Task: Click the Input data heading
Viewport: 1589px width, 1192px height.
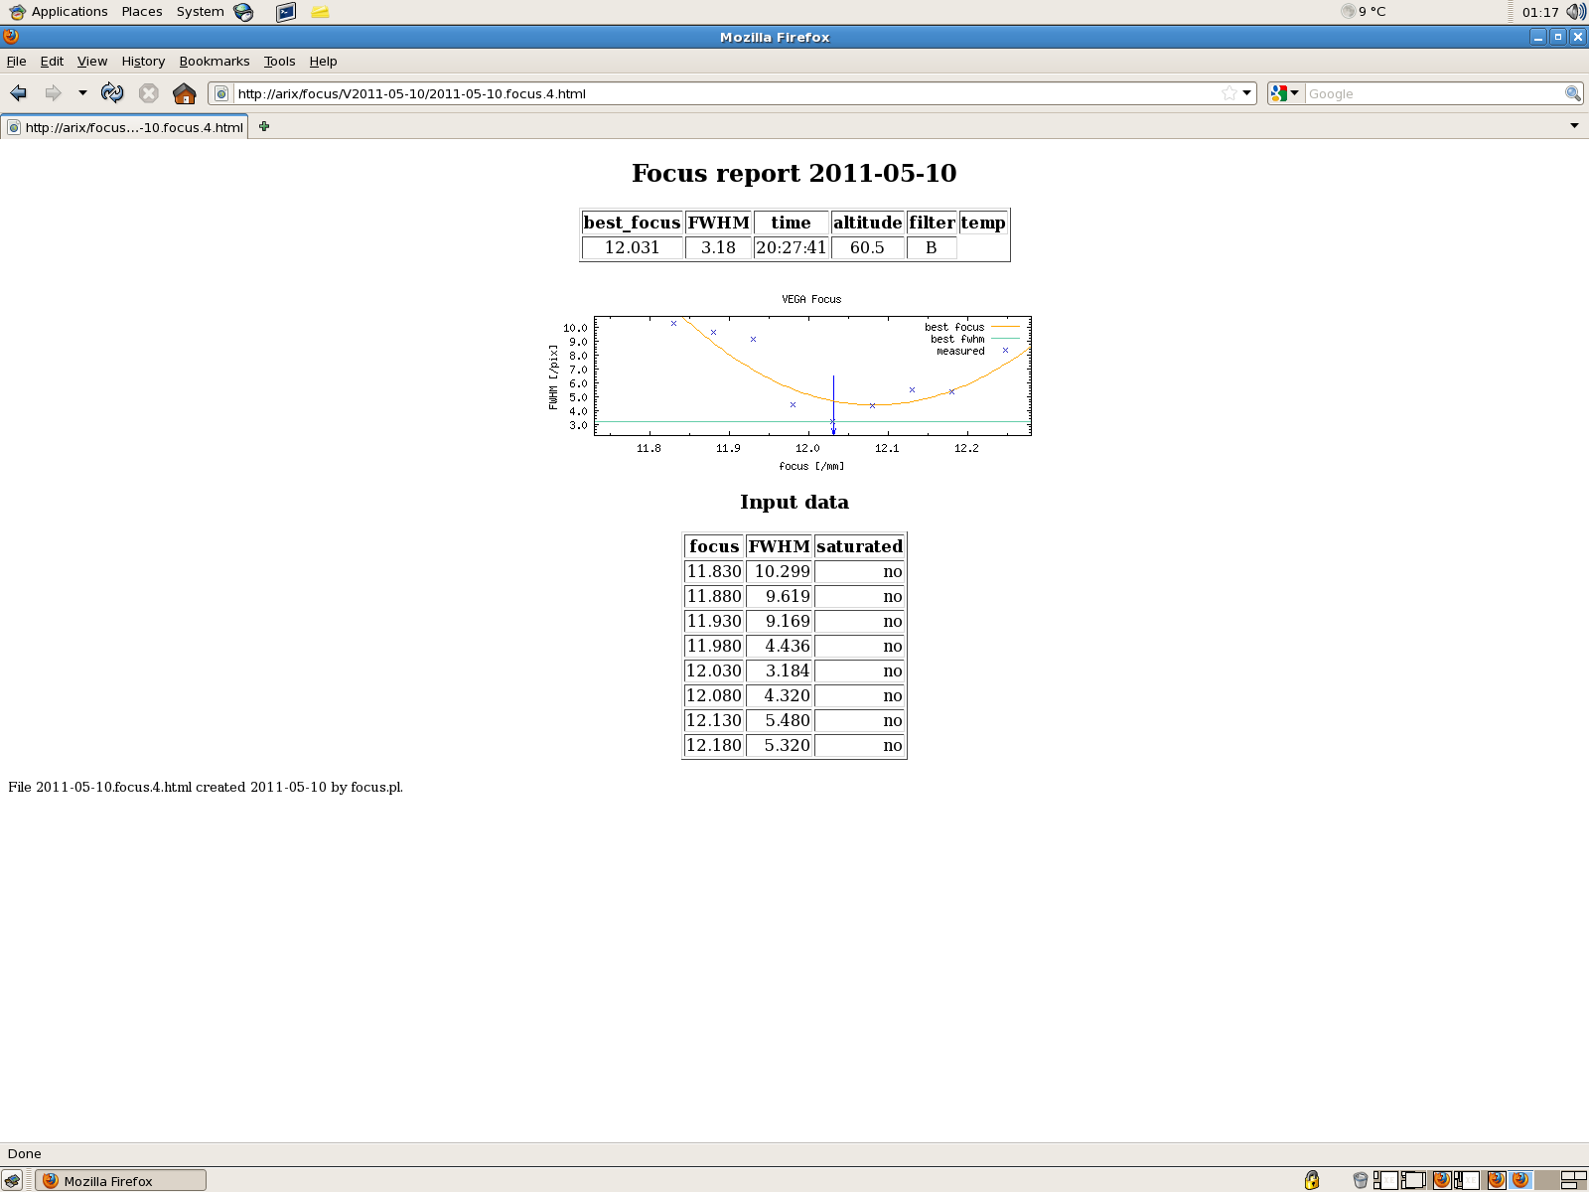Action: 794,502
